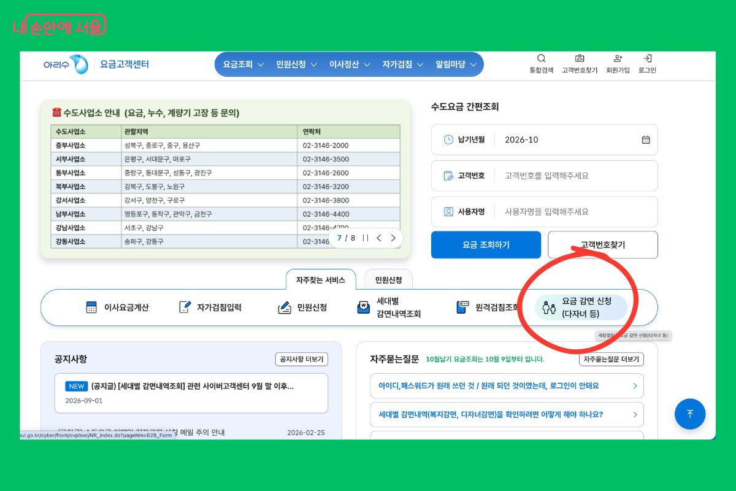
Task: Expand 이사정산 menu
Action: (x=350, y=64)
